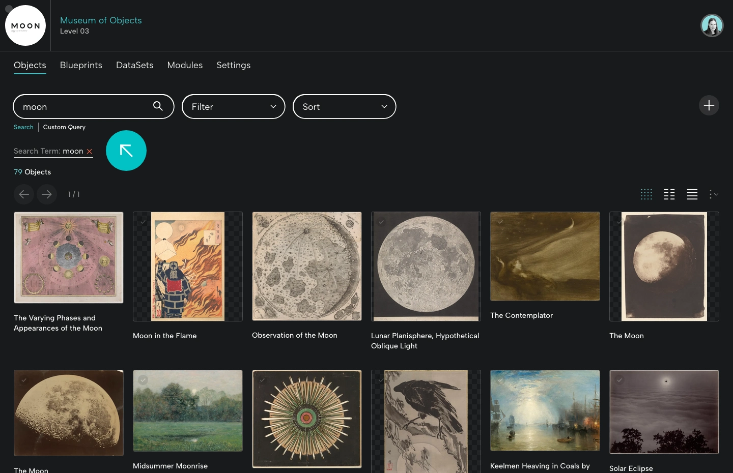This screenshot has width=733, height=473.
Task: Select the Solar Eclipse item checkbox
Action: coord(619,380)
